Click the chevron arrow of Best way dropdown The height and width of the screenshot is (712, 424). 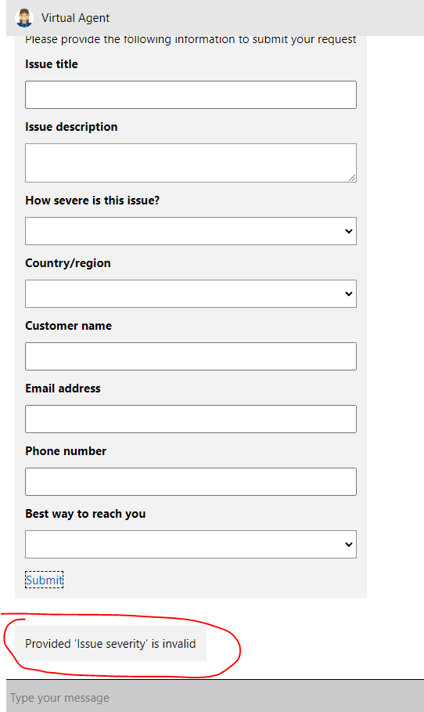click(x=348, y=544)
